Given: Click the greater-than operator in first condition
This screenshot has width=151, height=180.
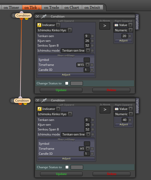Looking at the screenshot, I should [105, 26].
